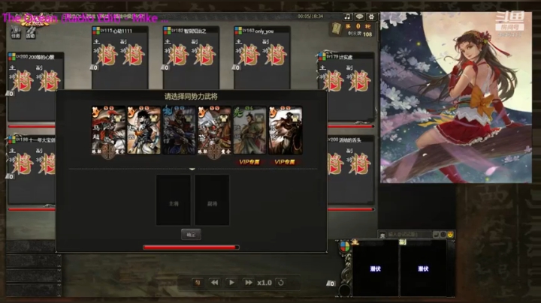
Task: Click the 房 channel button beside chat input
Action: click(x=382, y=235)
